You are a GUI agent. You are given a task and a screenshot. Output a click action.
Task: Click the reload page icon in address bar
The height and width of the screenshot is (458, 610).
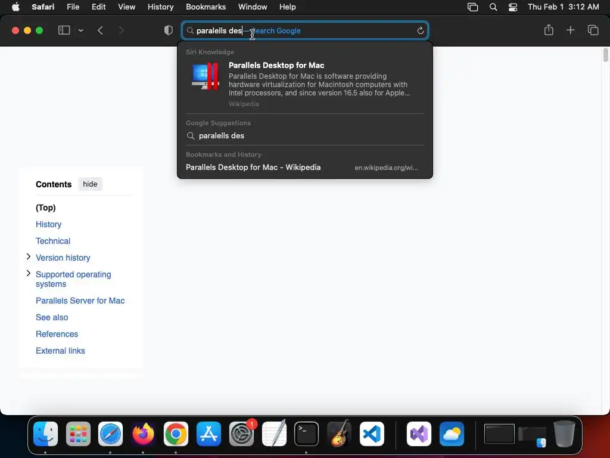point(420,30)
